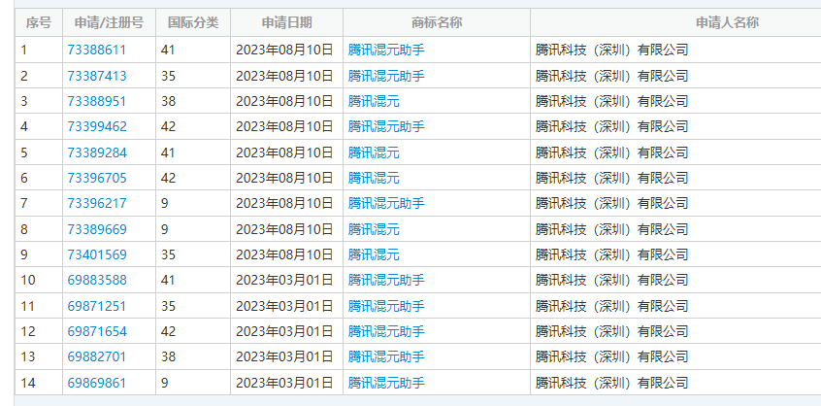
Task: Open application 73396217 details
Action: [97, 203]
